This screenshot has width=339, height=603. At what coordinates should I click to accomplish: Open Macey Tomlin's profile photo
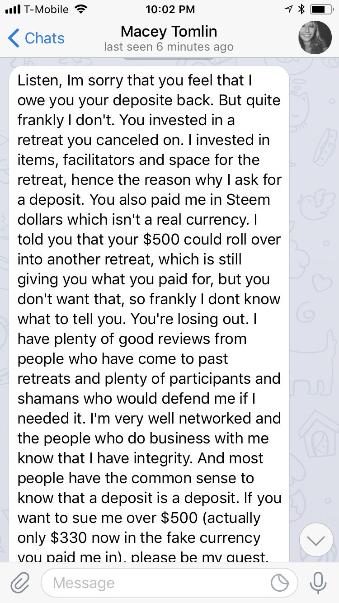pyautogui.click(x=315, y=38)
